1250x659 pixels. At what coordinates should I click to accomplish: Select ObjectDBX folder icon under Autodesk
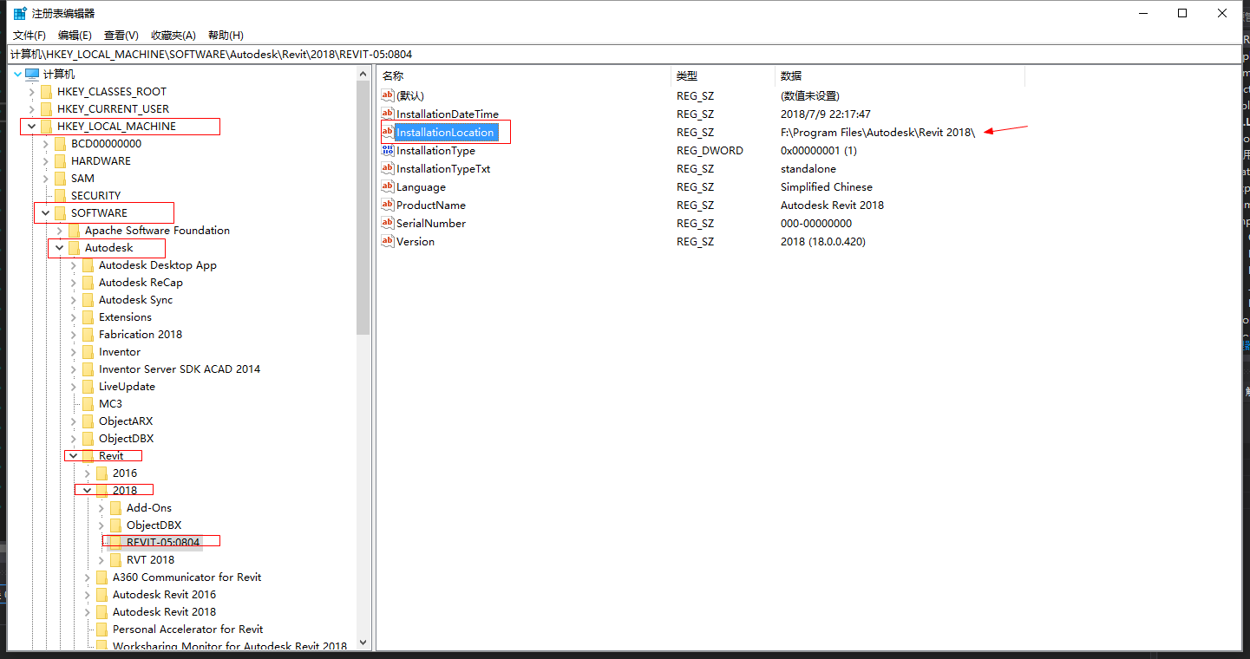[88, 439]
